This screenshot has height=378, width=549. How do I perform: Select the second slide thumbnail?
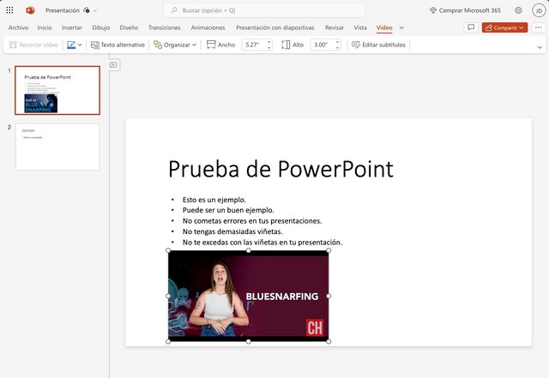point(57,147)
